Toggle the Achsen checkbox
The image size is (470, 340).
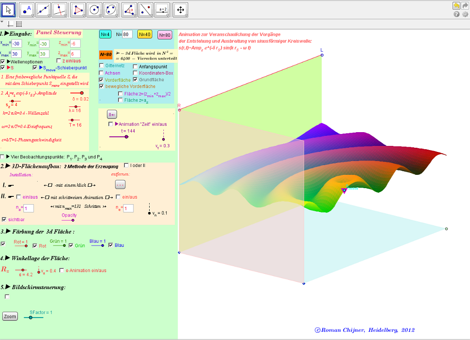click(101, 73)
